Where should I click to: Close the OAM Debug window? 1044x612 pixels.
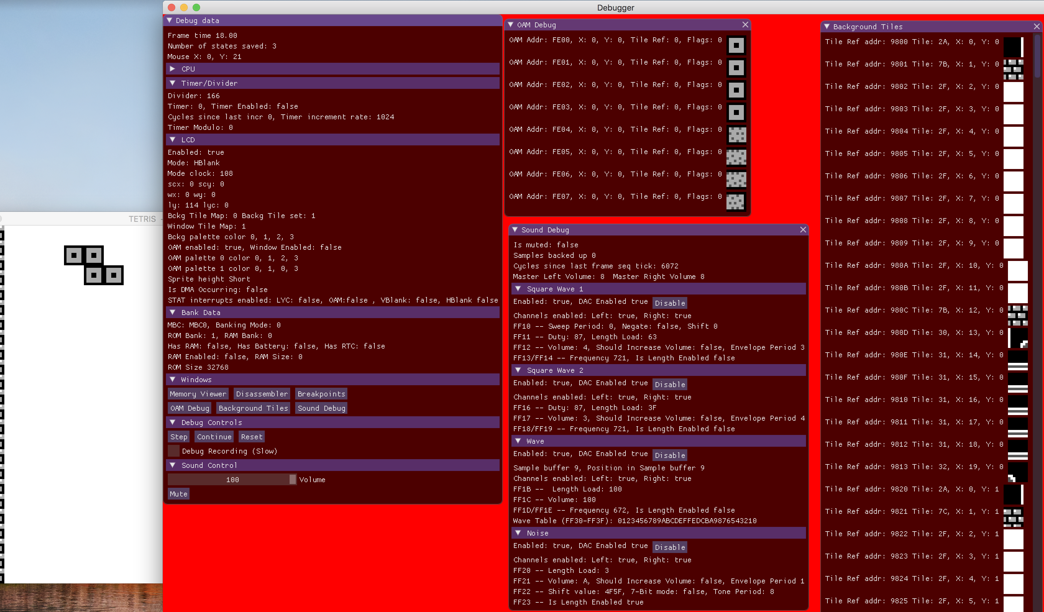(x=745, y=25)
